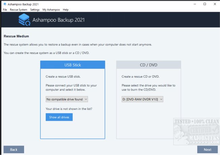220x155 pixels.
Task: Open the Rescue System menu
Action: [x=19, y=9]
